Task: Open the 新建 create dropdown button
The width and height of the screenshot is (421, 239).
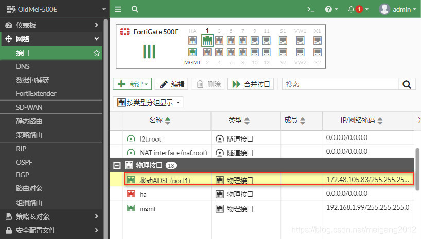Action: click(132, 84)
